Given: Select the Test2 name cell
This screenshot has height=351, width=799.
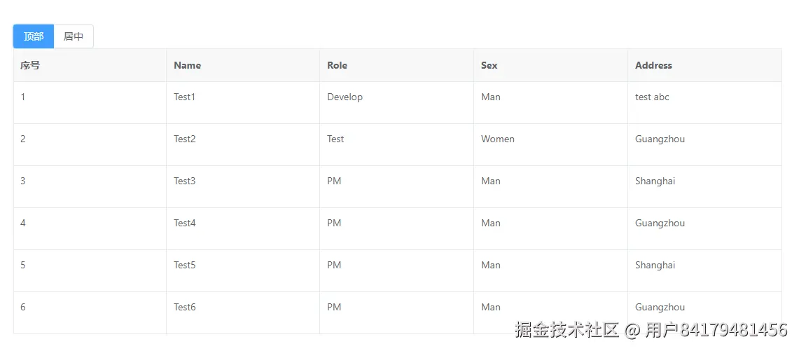Looking at the screenshot, I should (x=185, y=139).
